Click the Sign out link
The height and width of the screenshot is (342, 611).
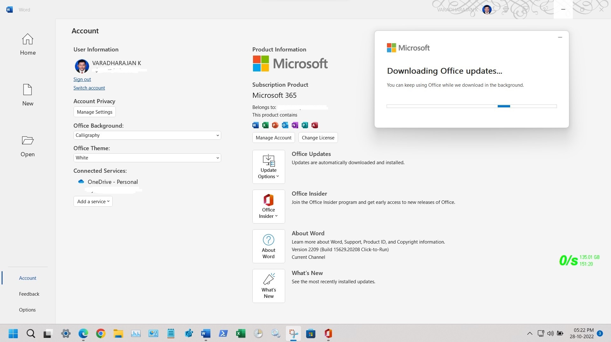82,79
